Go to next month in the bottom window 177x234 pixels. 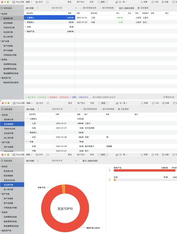[x=76, y=161]
